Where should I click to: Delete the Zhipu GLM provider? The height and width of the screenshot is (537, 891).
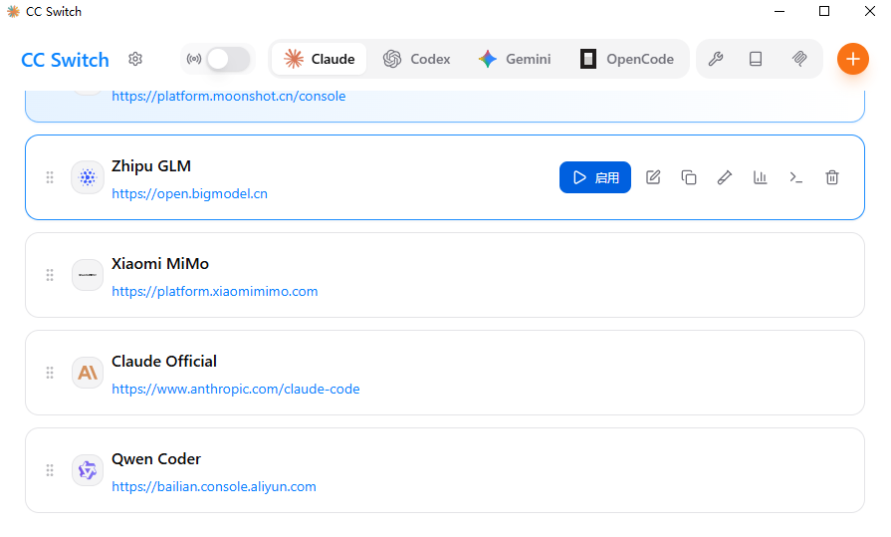click(832, 177)
